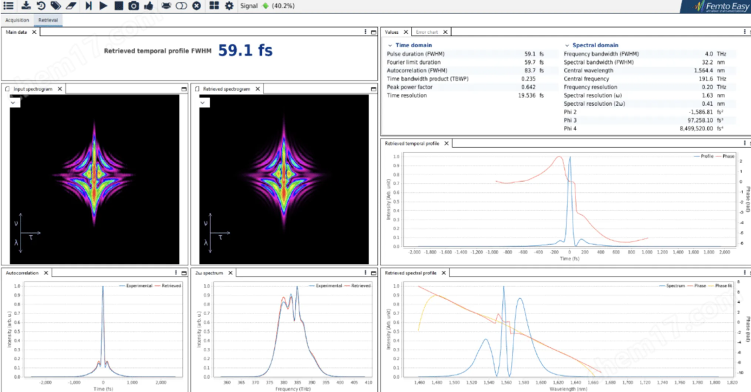Toggle Experimental legend entry in Autocorrelation chart
The width and height of the screenshot is (751, 392).
pyautogui.click(x=136, y=286)
